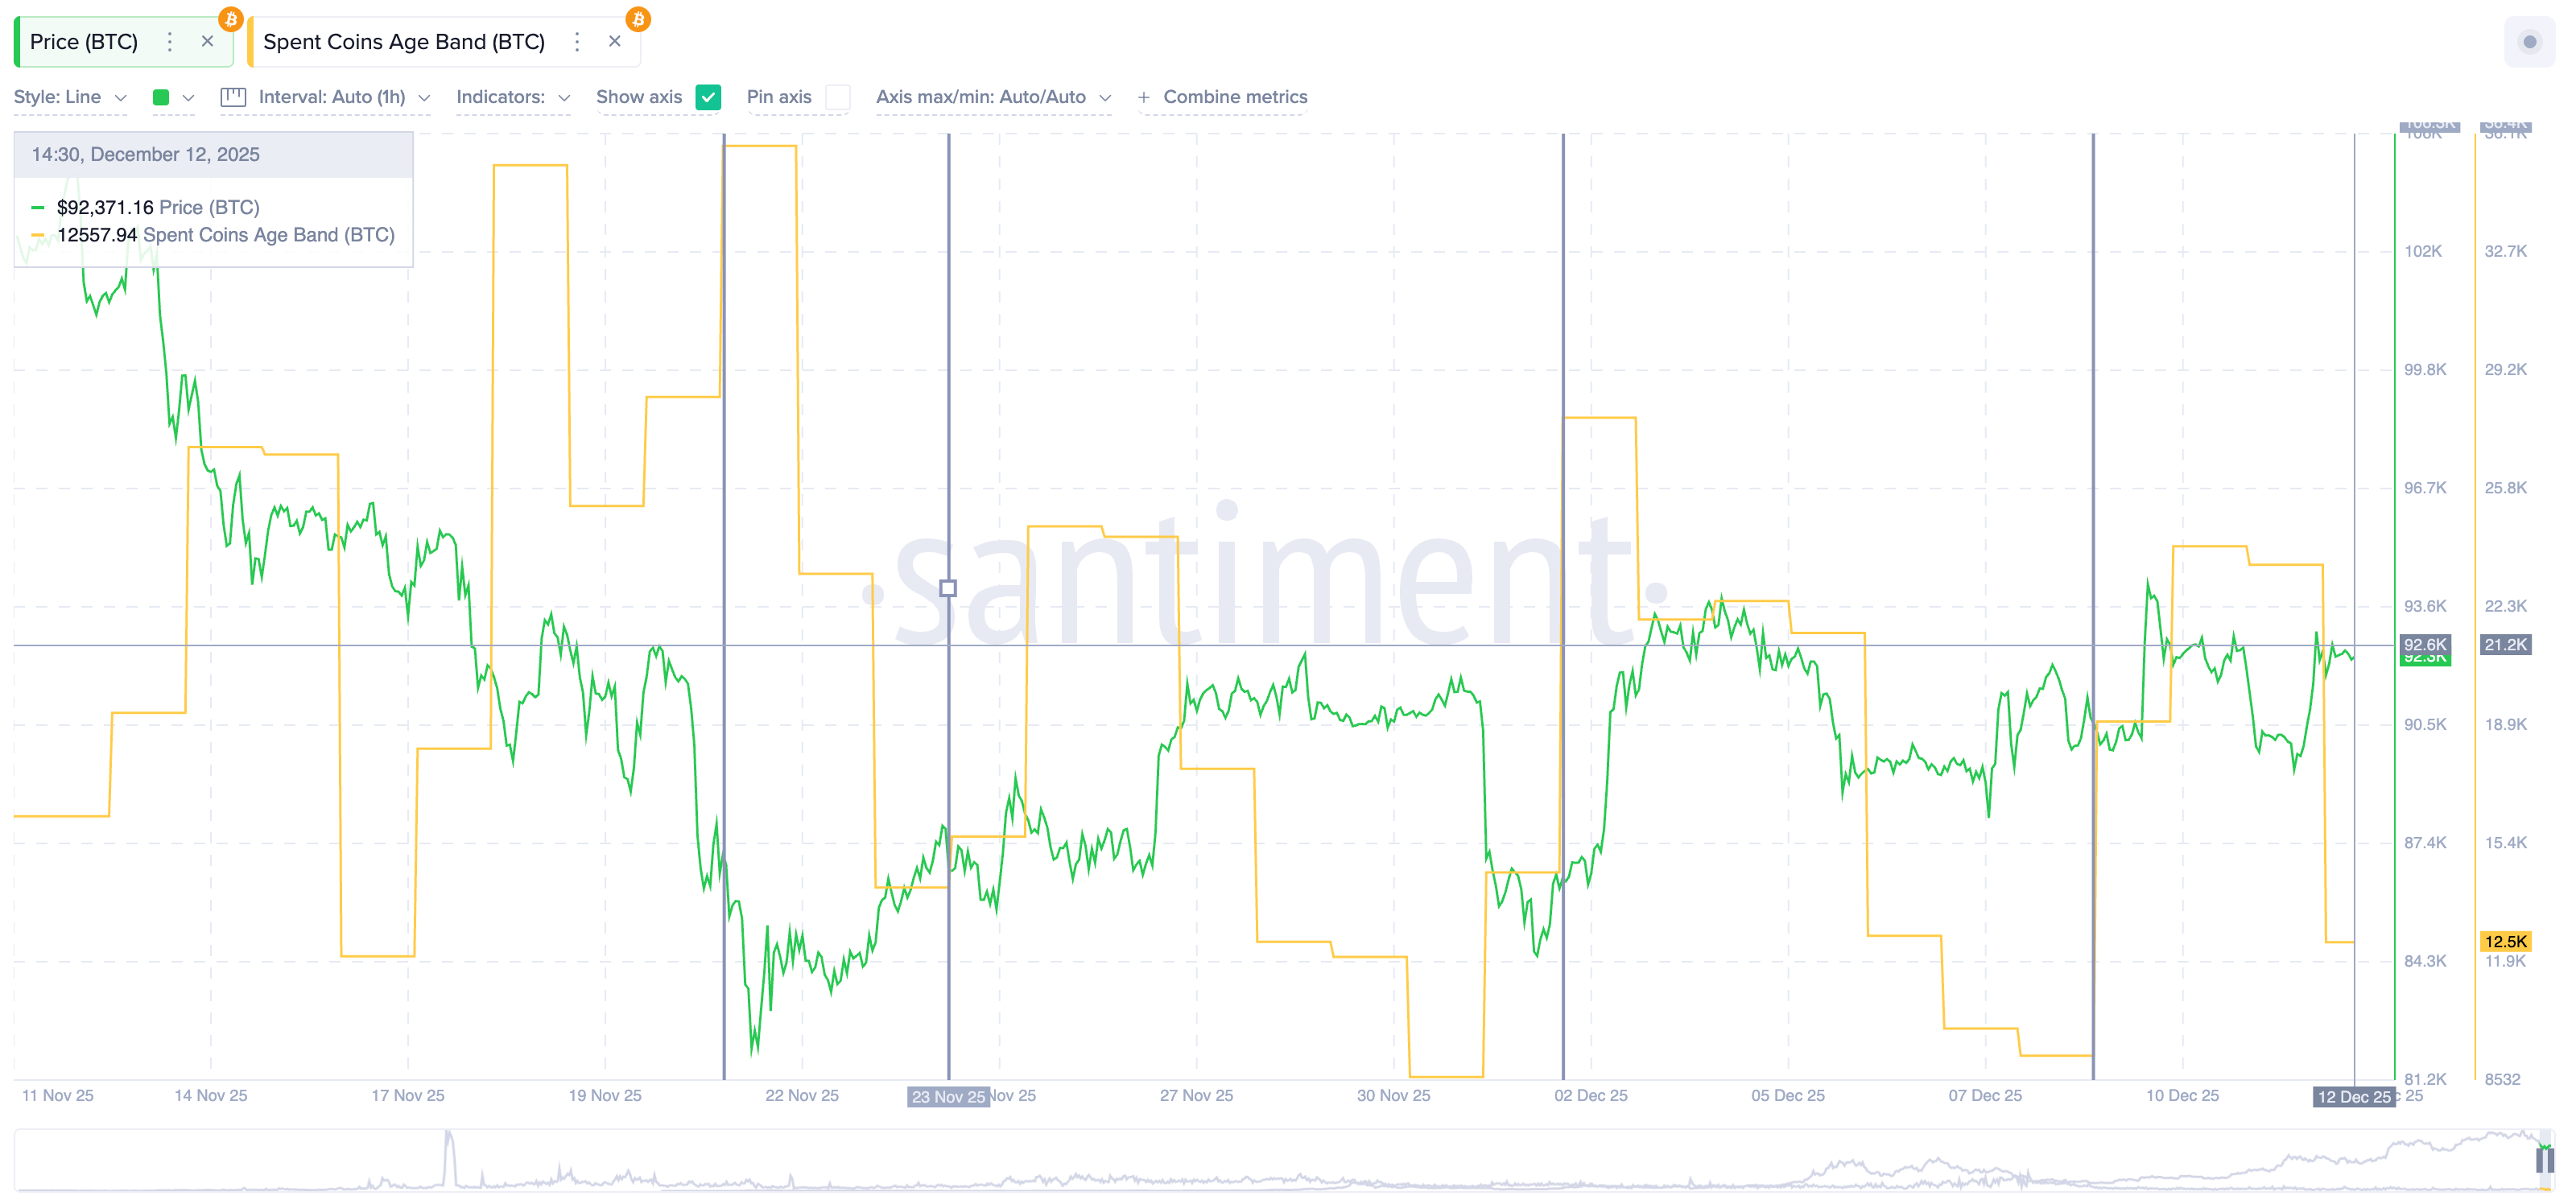This screenshot has width=2576, height=1204.
Task: Click the Bitcoin badge on the Price tab
Action: tap(231, 19)
